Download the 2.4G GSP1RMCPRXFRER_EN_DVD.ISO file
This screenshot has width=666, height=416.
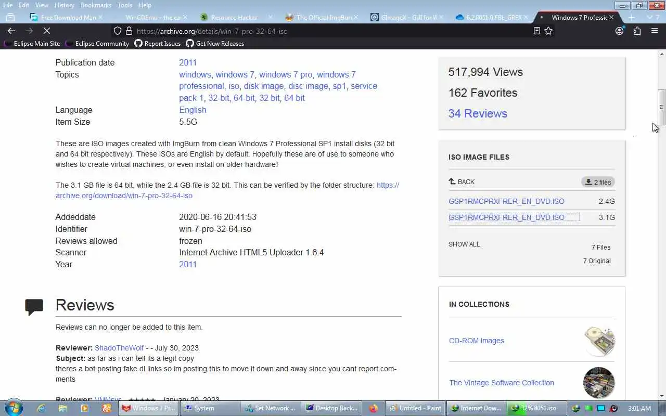[506, 201]
